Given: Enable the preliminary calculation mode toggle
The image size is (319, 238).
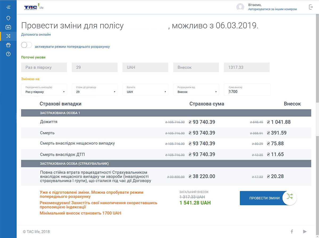Looking at the screenshot, I should 27,45.
